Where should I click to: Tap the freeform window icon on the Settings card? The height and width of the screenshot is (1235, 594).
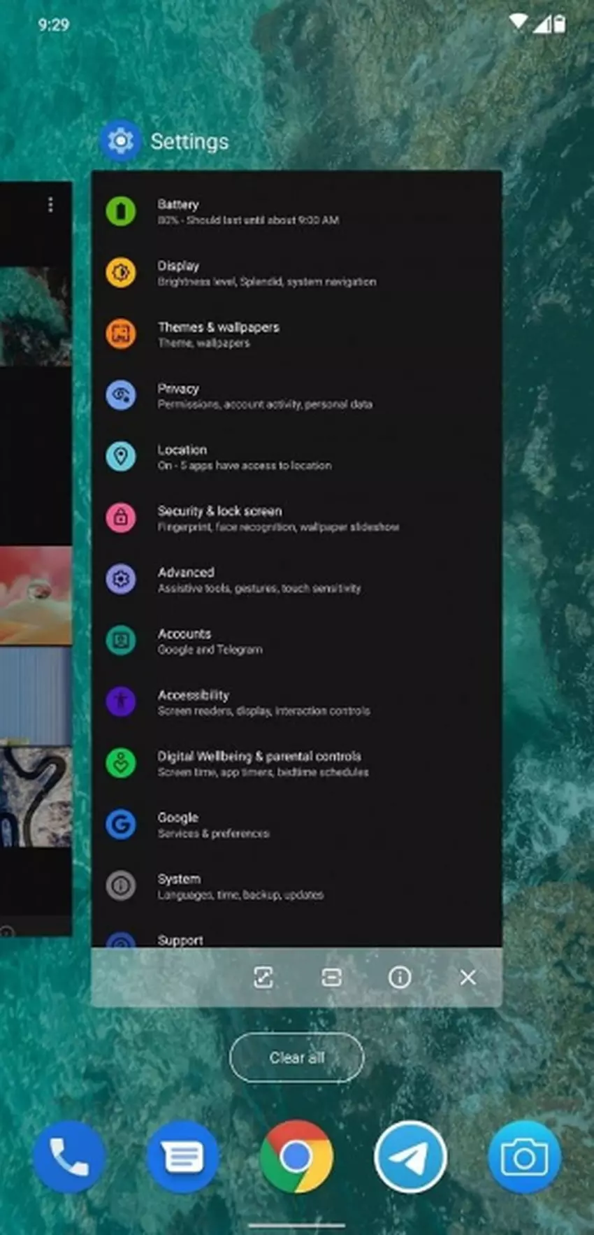263,977
